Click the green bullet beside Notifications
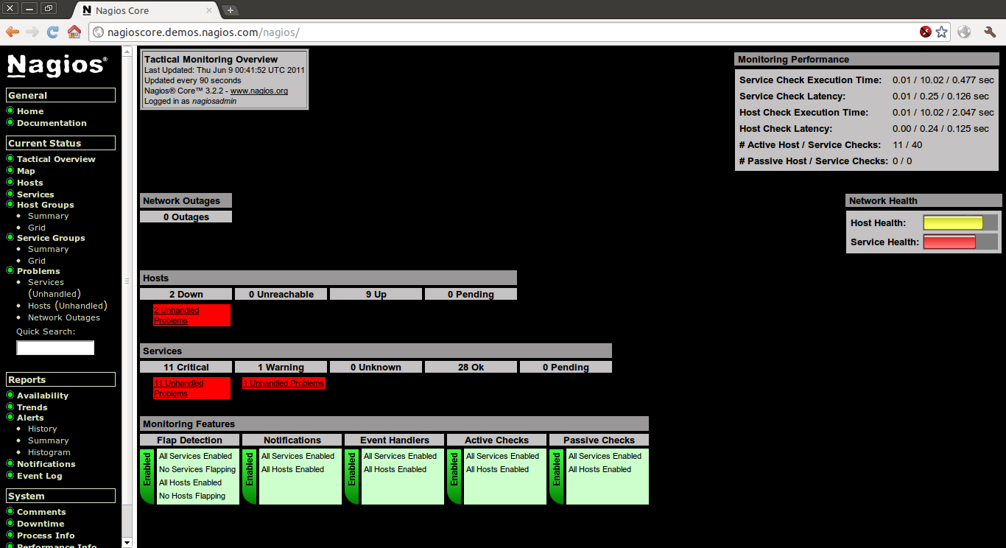The image size is (1006, 548). pos(10,463)
